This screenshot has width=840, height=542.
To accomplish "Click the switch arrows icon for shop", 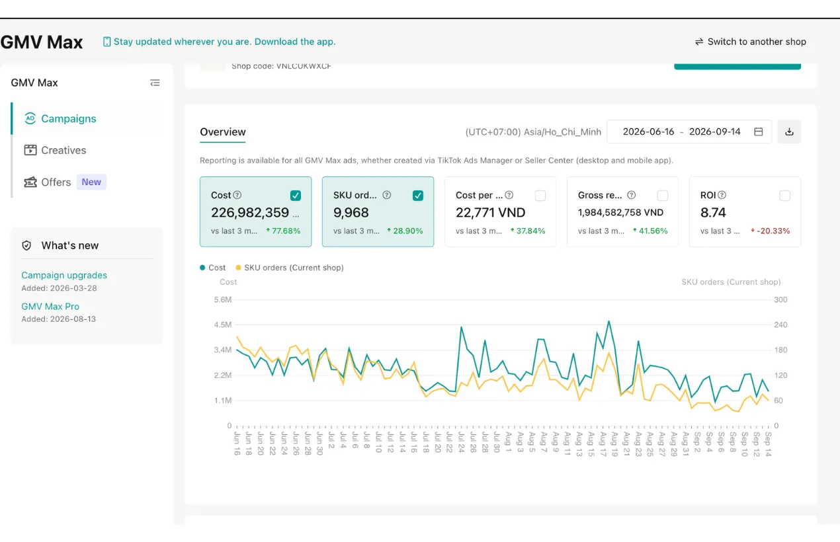I will [x=699, y=42].
